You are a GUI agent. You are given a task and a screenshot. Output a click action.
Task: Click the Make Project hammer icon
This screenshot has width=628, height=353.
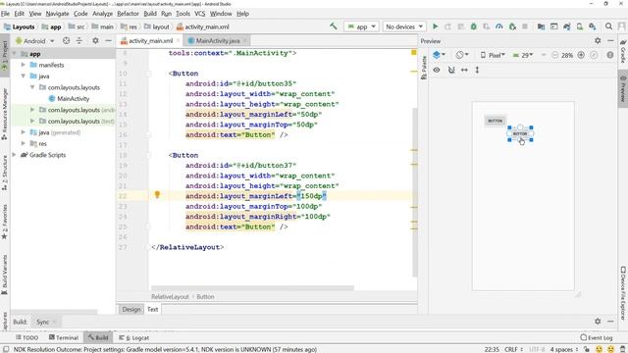point(334,26)
